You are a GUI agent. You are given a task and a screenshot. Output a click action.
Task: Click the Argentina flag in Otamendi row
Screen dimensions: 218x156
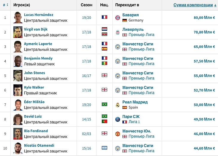tap(104, 148)
